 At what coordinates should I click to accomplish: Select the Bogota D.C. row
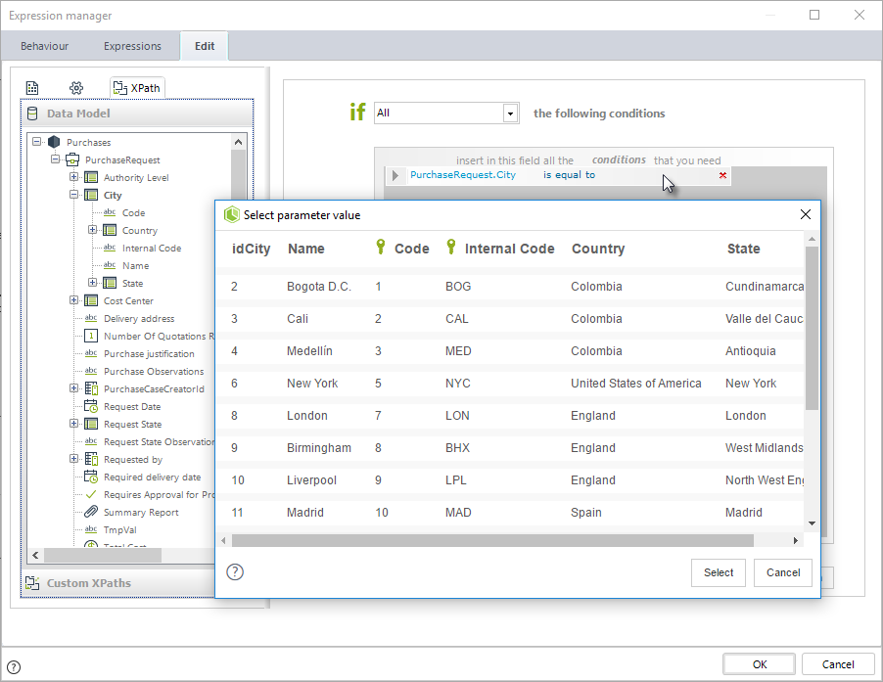click(510, 287)
